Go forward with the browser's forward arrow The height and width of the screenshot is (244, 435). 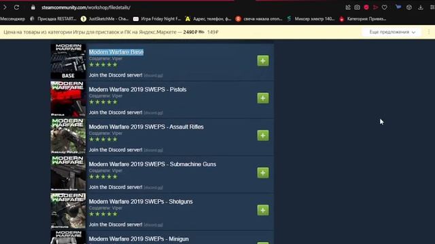5,7
